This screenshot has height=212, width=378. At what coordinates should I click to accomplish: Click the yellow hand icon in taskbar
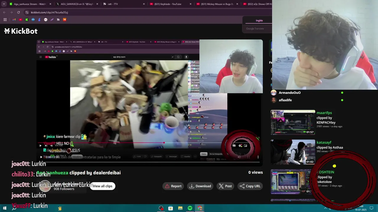coord(60,208)
